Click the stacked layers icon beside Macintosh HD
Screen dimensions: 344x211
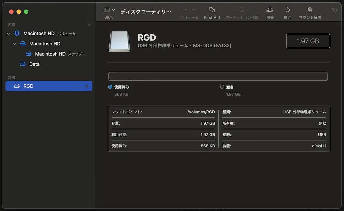tap(17, 33)
